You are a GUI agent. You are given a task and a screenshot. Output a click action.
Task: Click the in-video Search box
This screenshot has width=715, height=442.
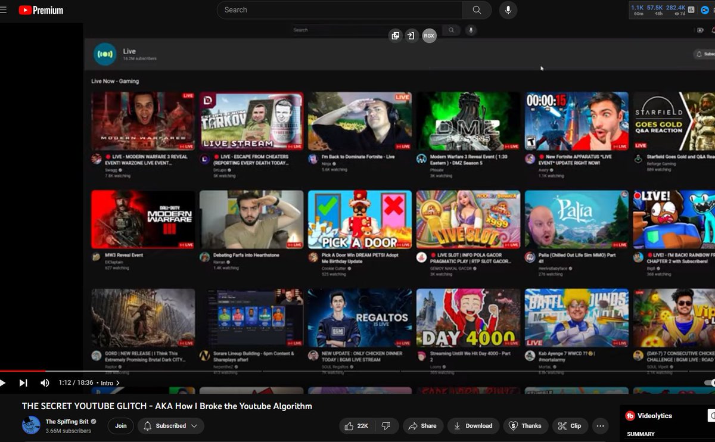[367, 30]
